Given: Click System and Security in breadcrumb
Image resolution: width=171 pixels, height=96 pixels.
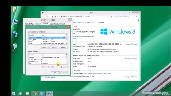Looking at the screenshot, I should 76,17.
